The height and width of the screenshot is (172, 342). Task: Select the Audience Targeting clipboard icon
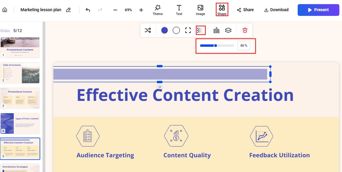pyautogui.click(x=88, y=136)
